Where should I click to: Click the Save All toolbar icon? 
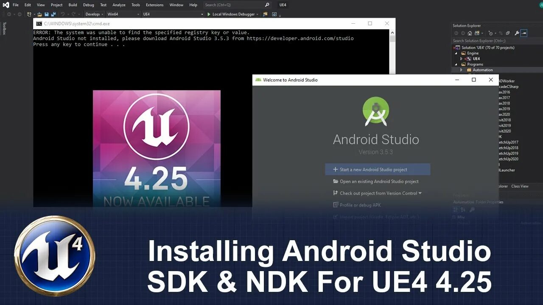click(x=53, y=14)
